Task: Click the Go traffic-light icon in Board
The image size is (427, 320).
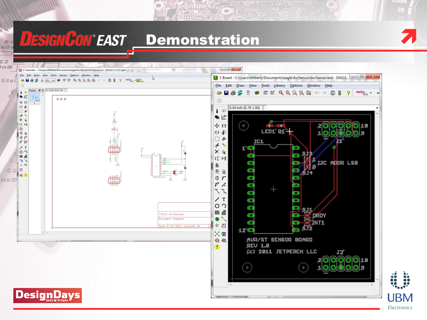Action: coord(339,93)
